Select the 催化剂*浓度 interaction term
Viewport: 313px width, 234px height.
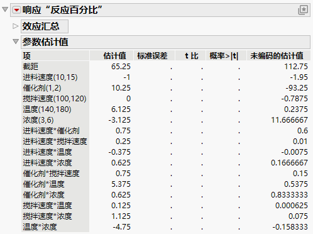[43, 195]
